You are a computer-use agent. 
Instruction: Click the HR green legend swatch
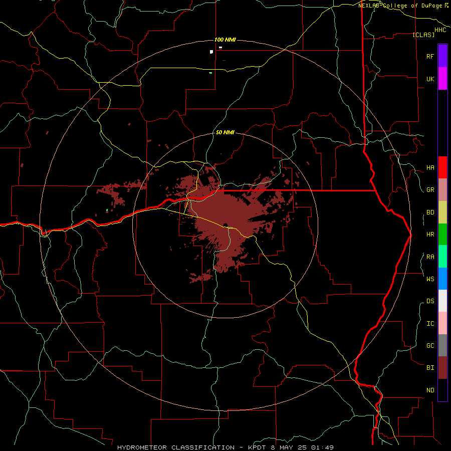(x=442, y=235)
